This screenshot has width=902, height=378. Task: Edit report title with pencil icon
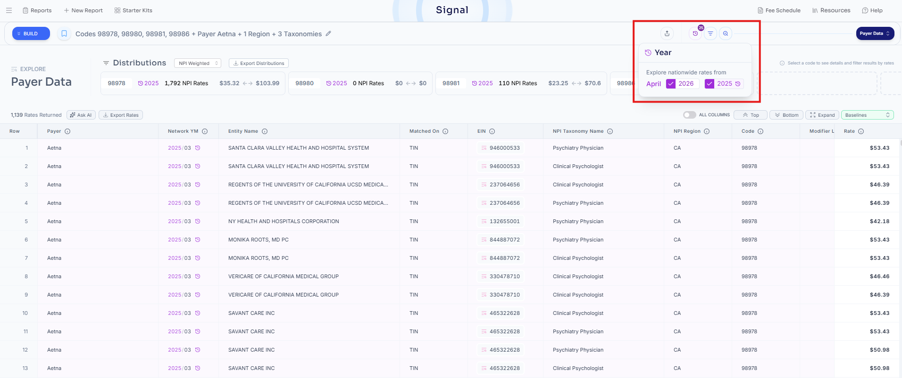[328, 33]
